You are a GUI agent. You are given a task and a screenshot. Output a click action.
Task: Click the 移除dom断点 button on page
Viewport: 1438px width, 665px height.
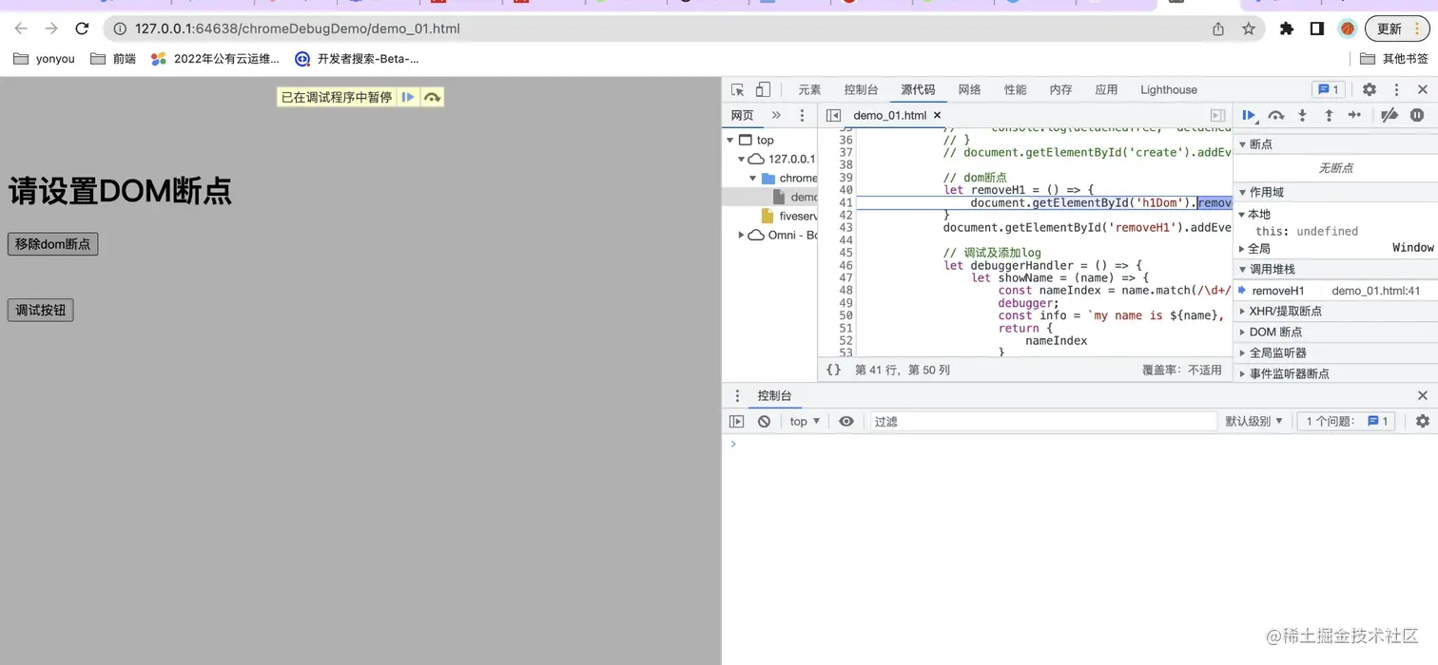point(52,244)
